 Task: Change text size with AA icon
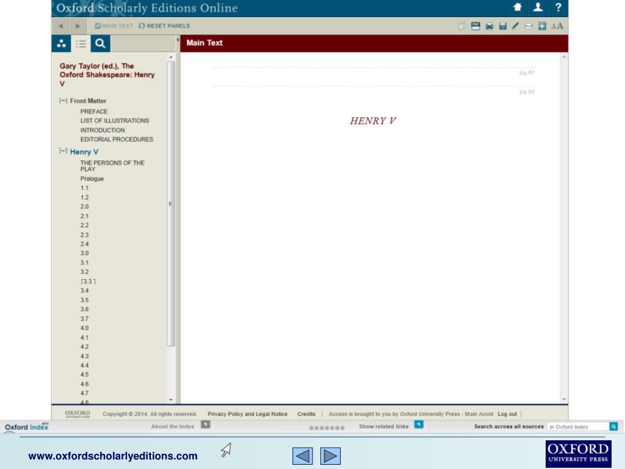[x=557, y=26]
